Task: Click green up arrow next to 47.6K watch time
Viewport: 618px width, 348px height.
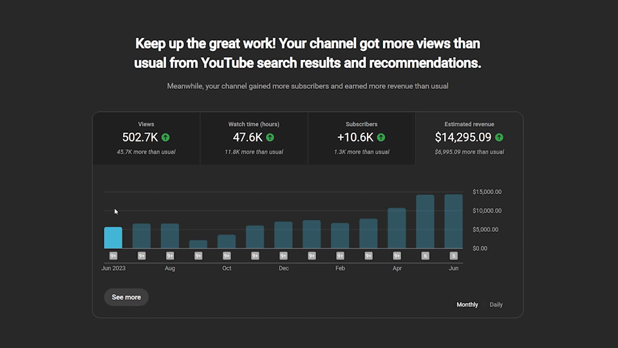Action: [270, 137]
